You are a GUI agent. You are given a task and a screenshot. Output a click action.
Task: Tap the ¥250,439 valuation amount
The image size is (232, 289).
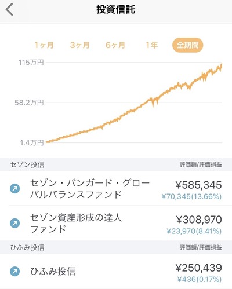click(x=199, y=268)
